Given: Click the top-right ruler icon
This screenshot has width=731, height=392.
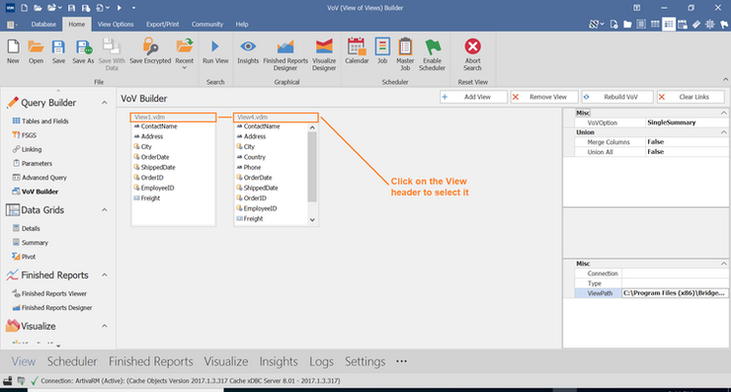Looking at the screenshot, I should point(696,25).
